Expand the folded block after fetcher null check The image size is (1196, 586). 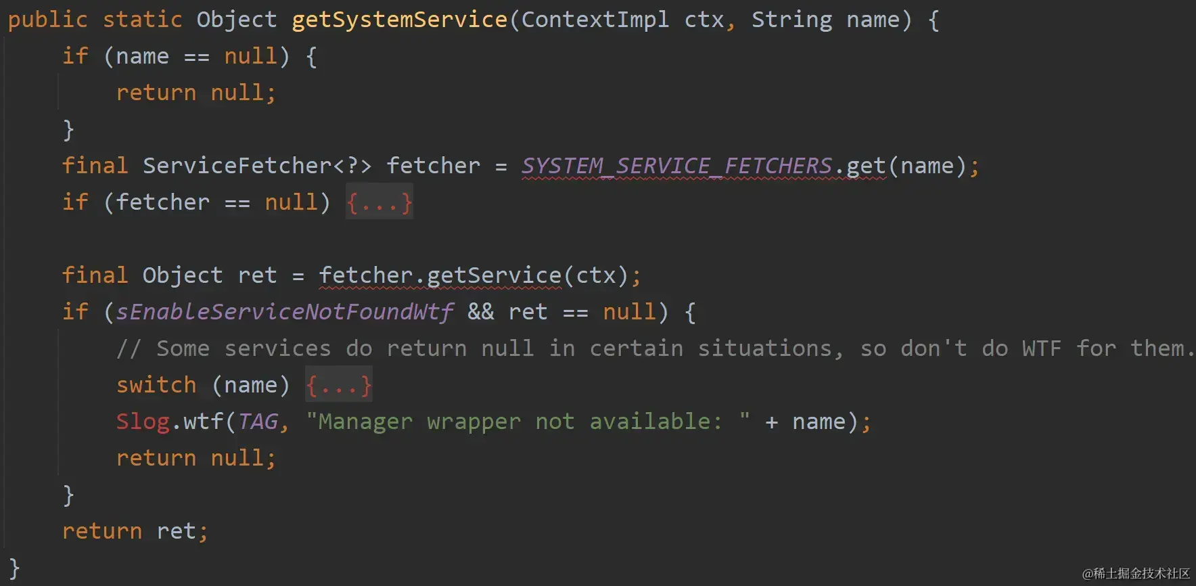(379, 202)
